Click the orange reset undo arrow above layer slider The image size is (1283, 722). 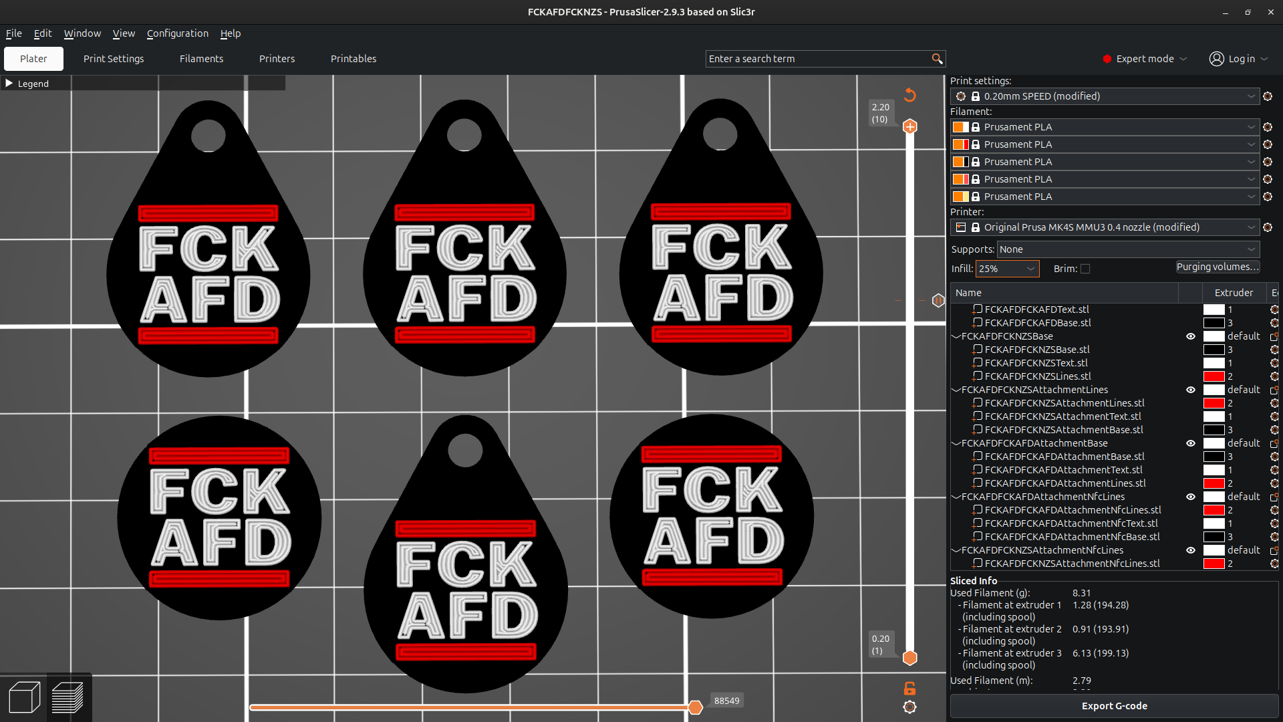point(909,95)
